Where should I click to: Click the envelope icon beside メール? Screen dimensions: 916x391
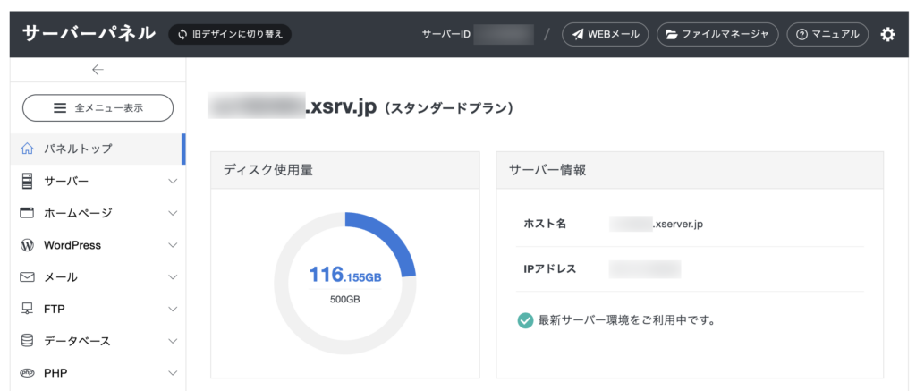[x=27, y=277]
